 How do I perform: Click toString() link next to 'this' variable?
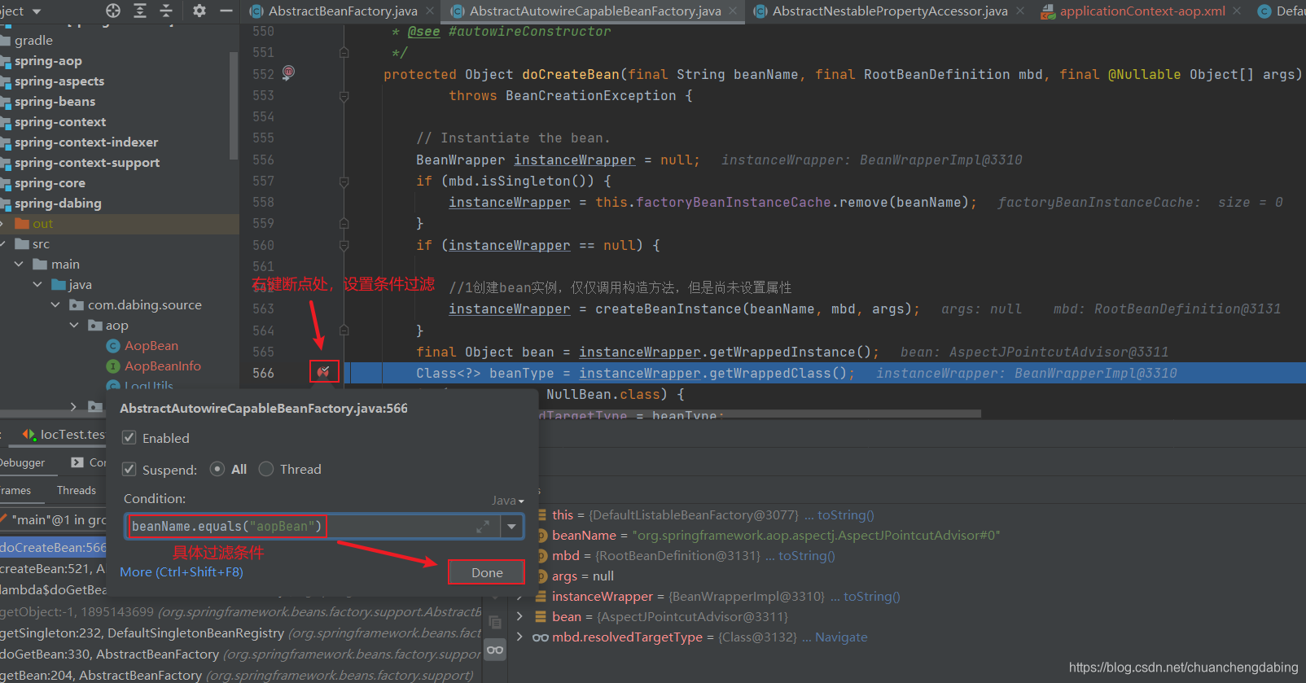pos(846,515)
